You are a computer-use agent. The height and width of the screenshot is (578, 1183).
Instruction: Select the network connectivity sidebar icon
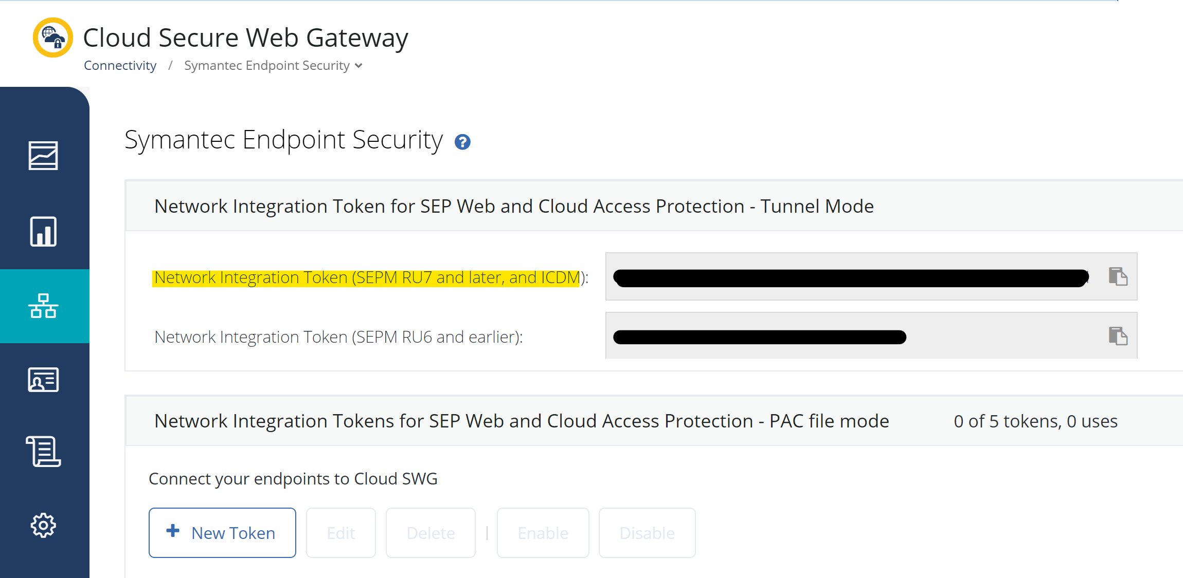pyautogui.click(x=43, y=306)
